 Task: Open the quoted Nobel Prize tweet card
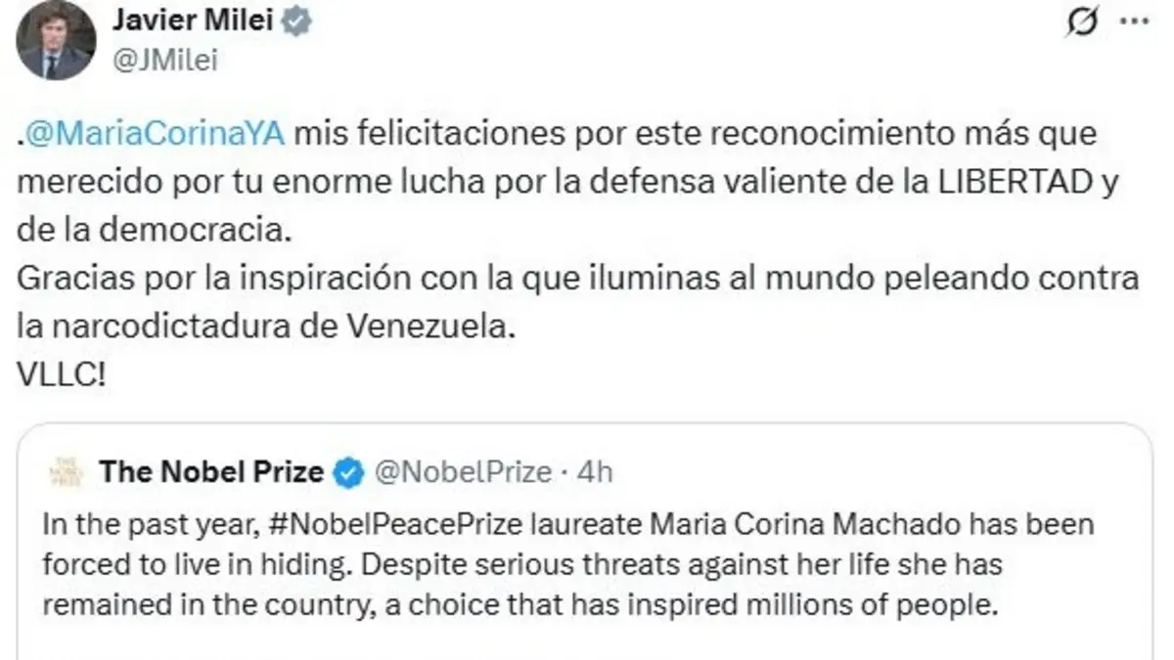585,541
